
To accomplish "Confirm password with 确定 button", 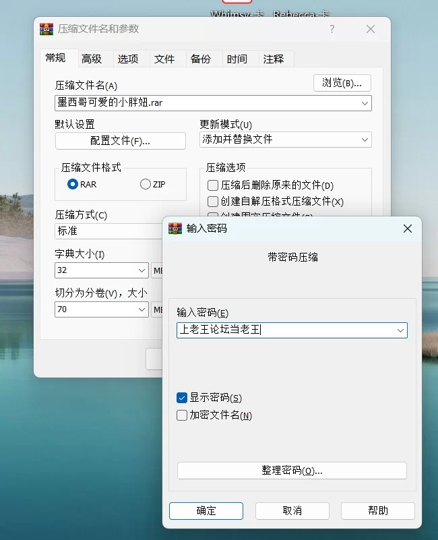I will (206, 510).
